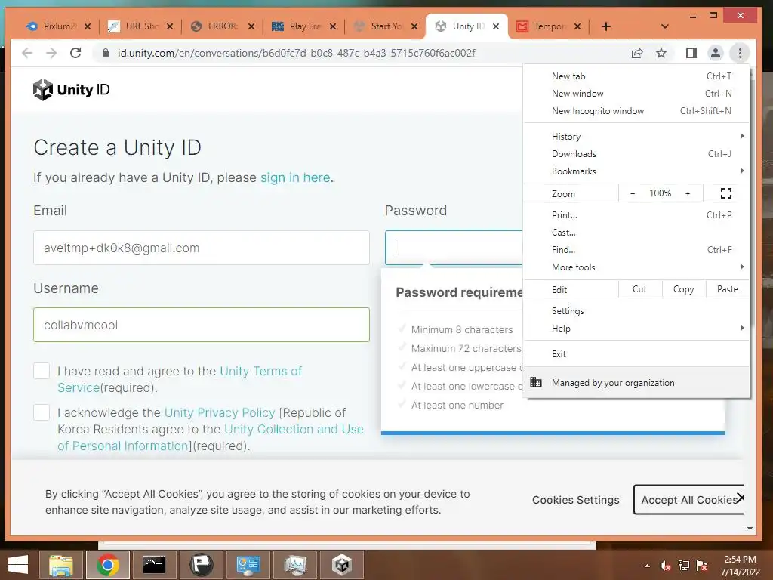Click Chrome icon in taskbar

tap(107, 565)
